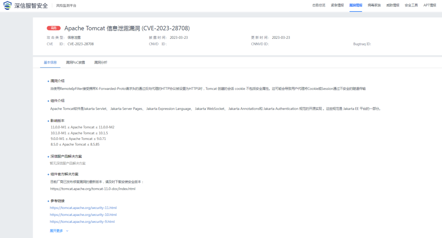
Task: Switch to the 漏洞PoC披露 tab
Action: [x=76, y=63]
